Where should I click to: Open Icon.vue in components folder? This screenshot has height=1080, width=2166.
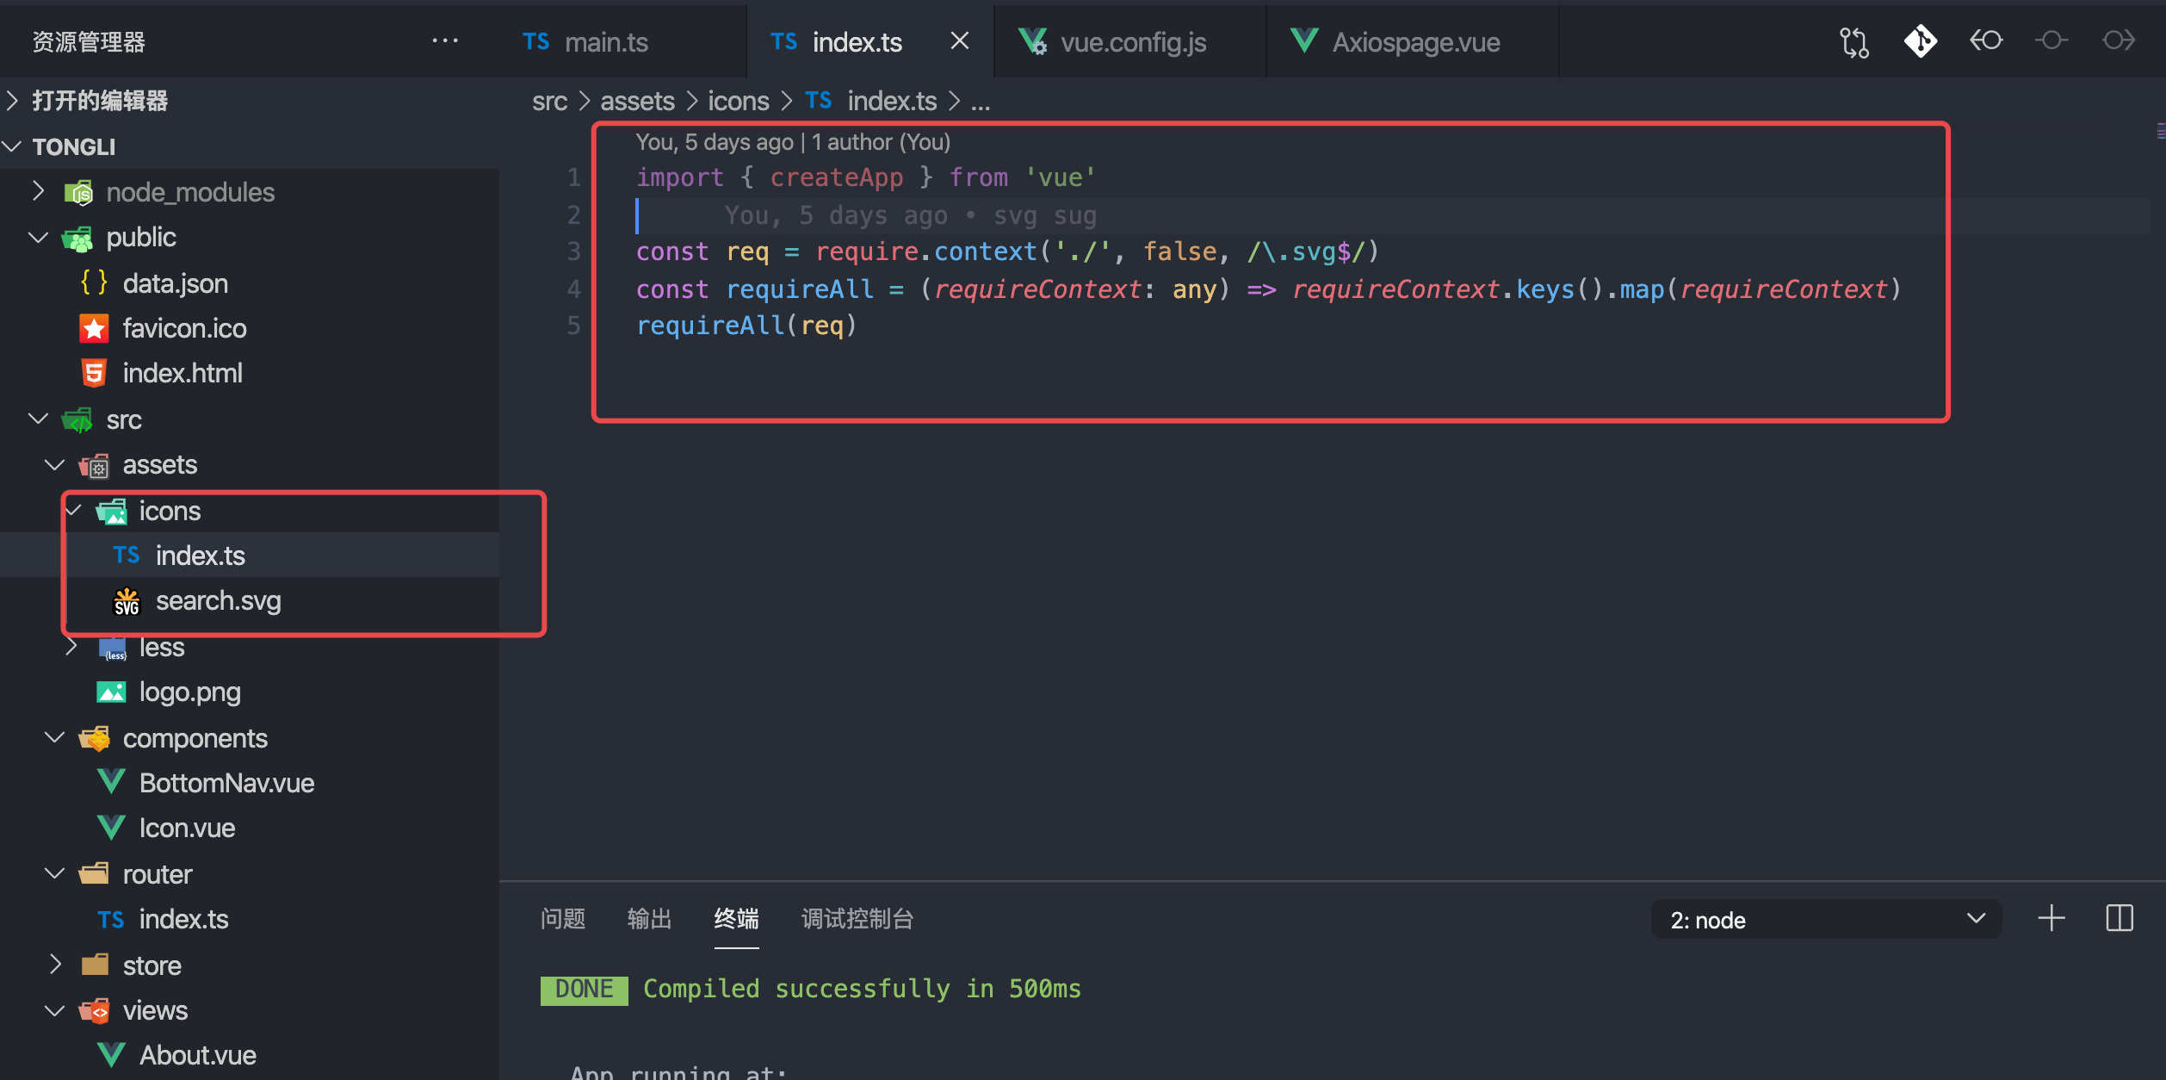click(187, 828)
